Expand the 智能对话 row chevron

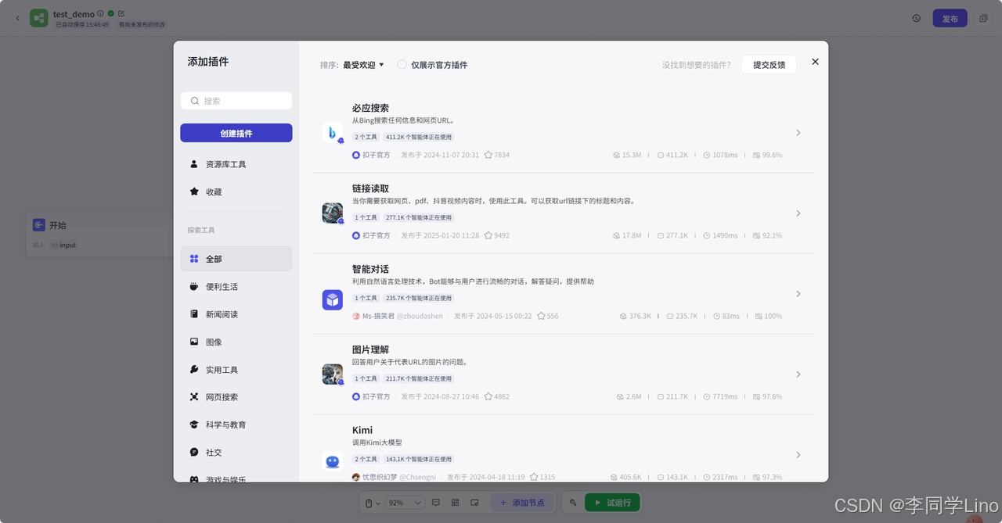point(798,294)
